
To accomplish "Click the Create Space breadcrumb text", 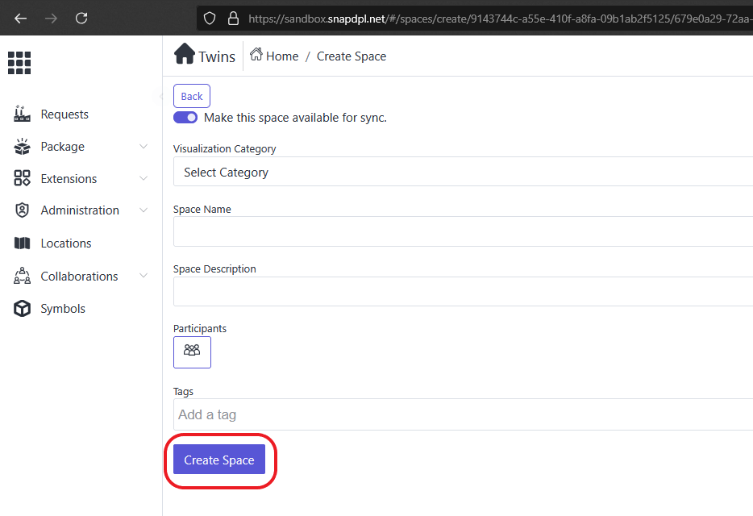I will click(352, 56).
